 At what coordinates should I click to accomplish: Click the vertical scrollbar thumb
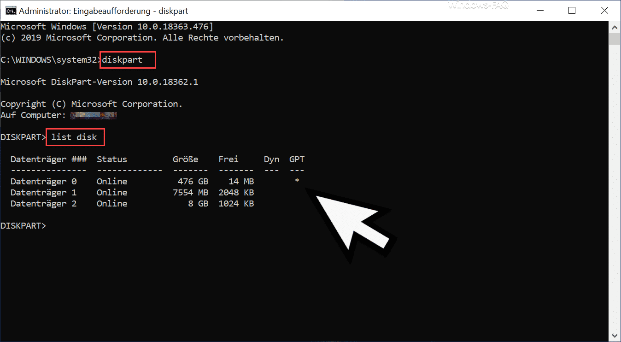[x=614, y=39]
